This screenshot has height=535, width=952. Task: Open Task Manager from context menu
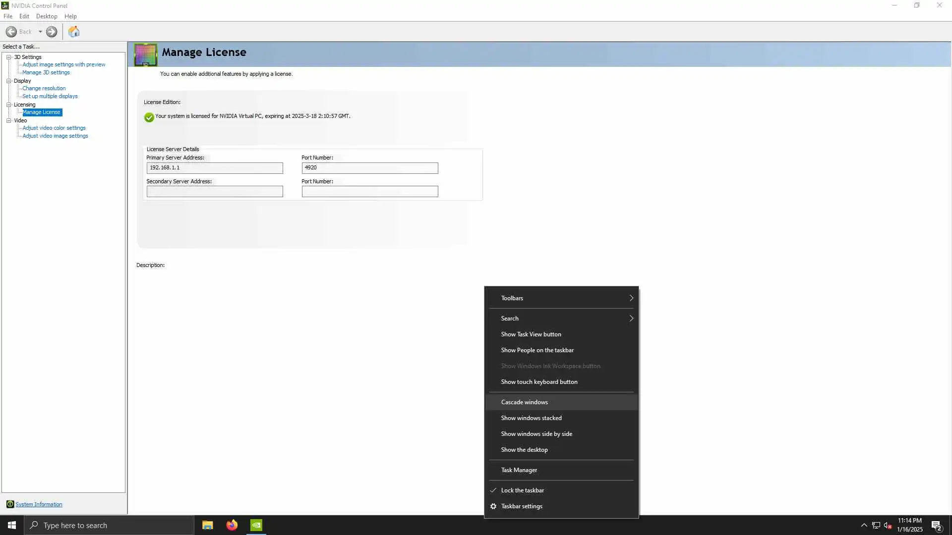[x=519, y=470]
